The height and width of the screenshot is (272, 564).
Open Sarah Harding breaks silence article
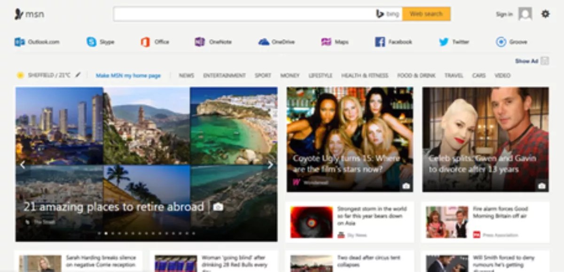tap(101, 261)
